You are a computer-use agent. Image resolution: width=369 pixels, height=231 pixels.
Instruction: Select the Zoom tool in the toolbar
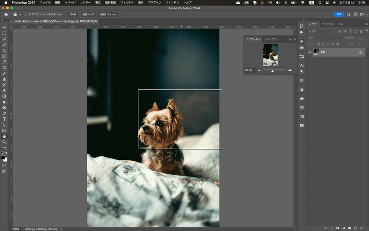[4, 142]
